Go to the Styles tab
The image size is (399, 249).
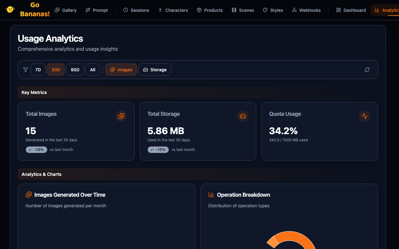[x=273, y=10]
